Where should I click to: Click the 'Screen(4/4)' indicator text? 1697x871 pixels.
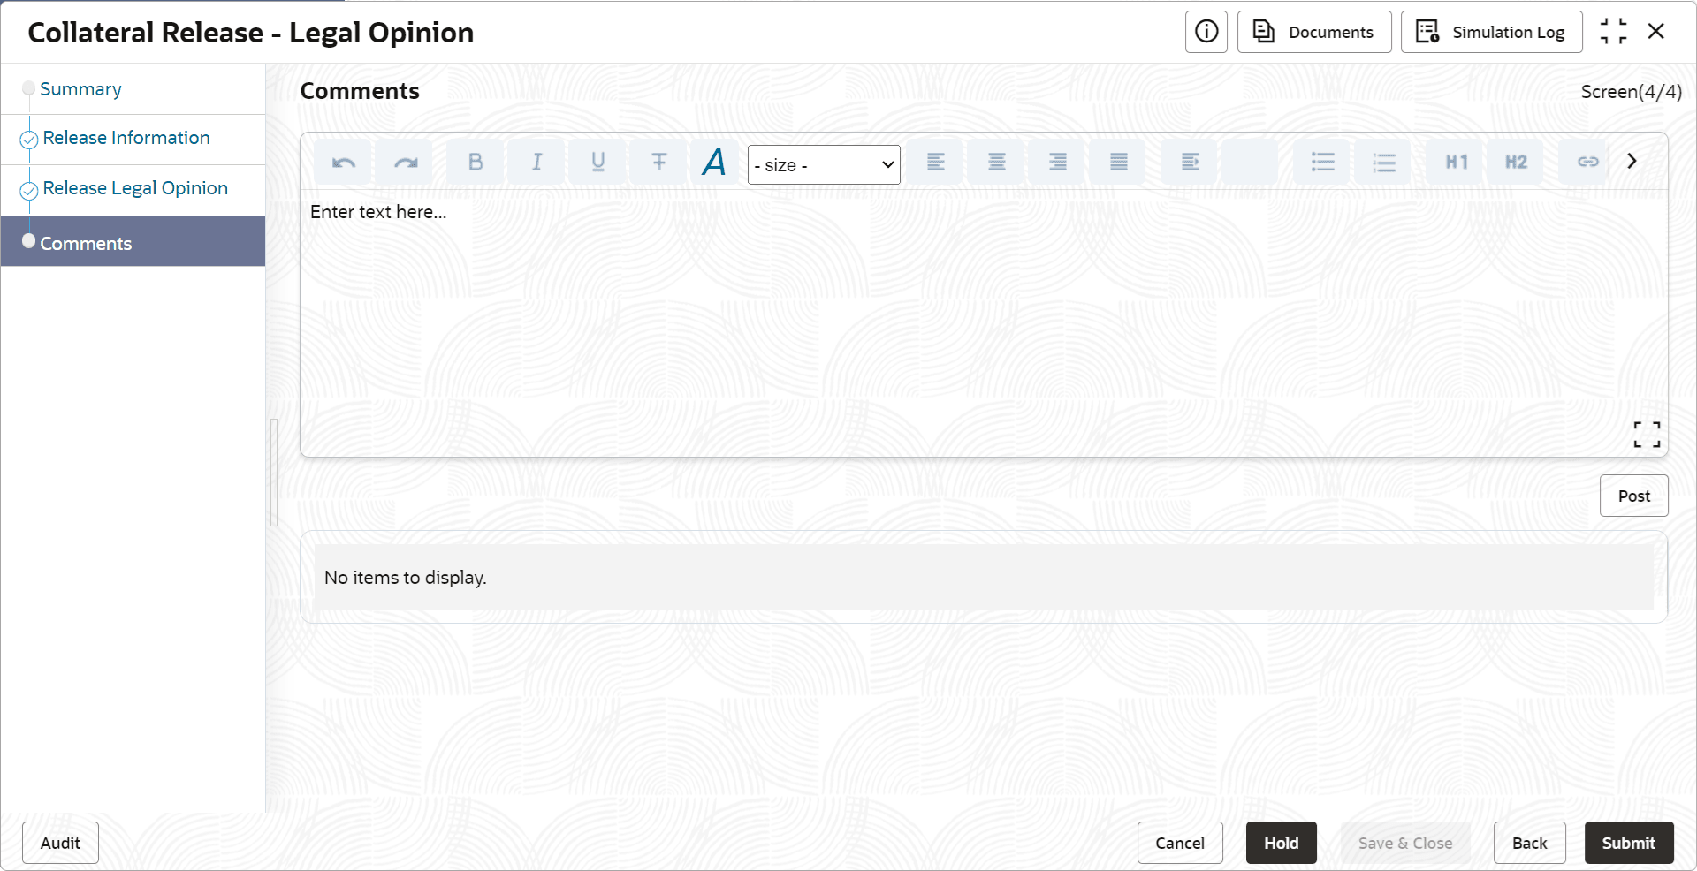1632,92
